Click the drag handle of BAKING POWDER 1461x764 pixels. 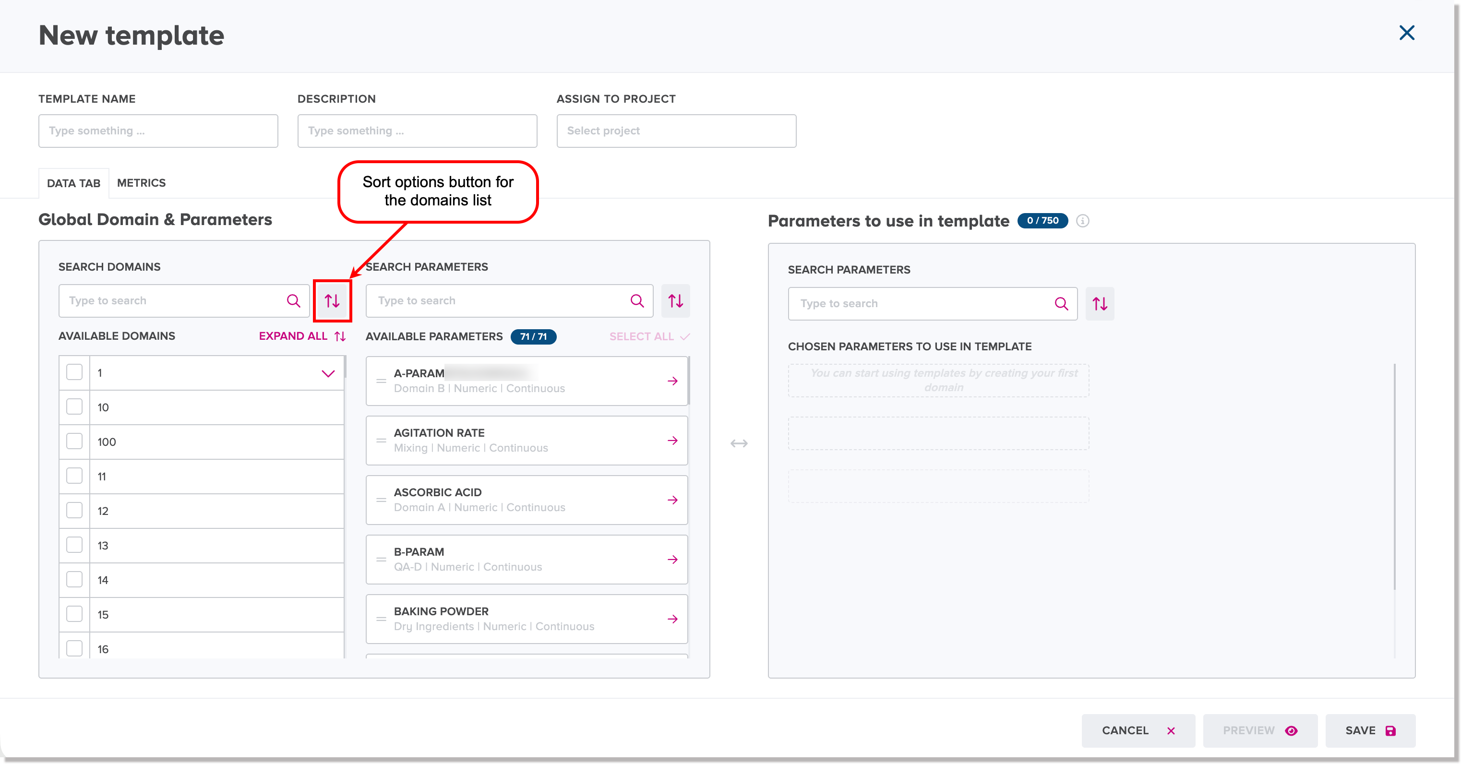(381, 619)
